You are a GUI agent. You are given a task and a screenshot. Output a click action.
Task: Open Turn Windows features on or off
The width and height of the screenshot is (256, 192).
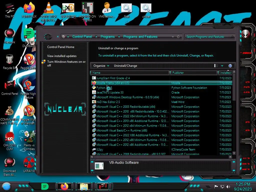[x=66, y=63]
